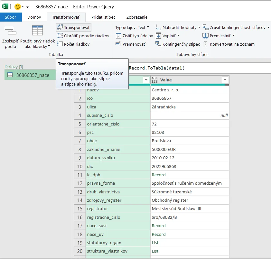Image resolution: width=271 pixels, height=259 pixels.
Task: Open the Súbor file tab
Action: (11, 17)
